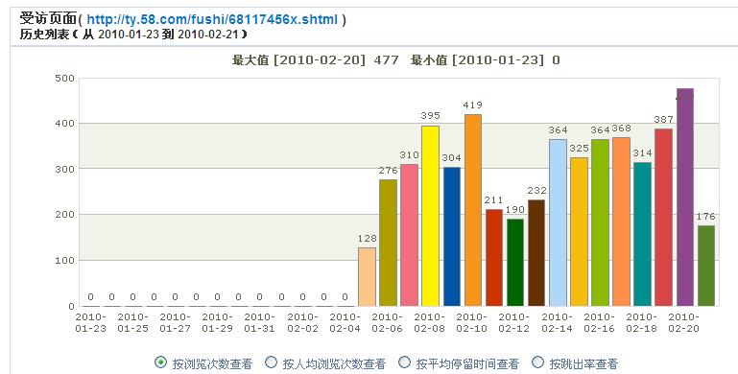Choose the 按平均停留时间查看 radio option
This screenshot has height=374, width=738.
click(404, 362)
